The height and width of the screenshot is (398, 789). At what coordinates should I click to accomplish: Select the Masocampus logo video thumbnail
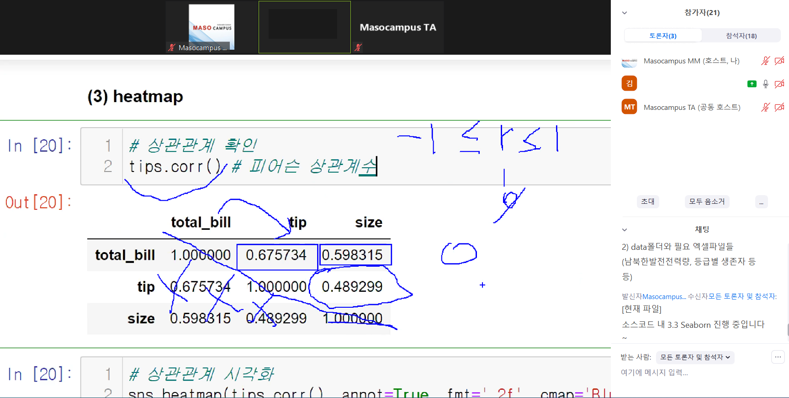[212, 26]
